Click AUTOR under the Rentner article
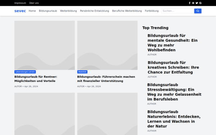The width and height of the screenshot is (216, 135). coord(18,86)
